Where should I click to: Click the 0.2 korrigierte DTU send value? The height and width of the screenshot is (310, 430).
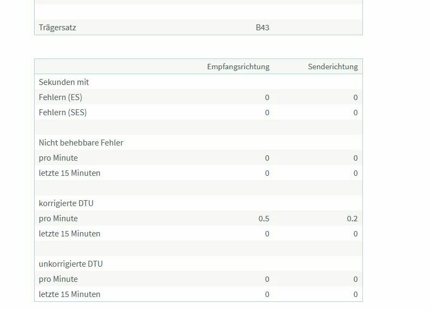352,219
